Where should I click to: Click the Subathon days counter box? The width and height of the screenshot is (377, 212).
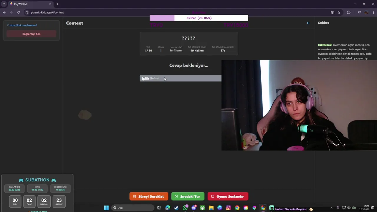pos(15,201)
